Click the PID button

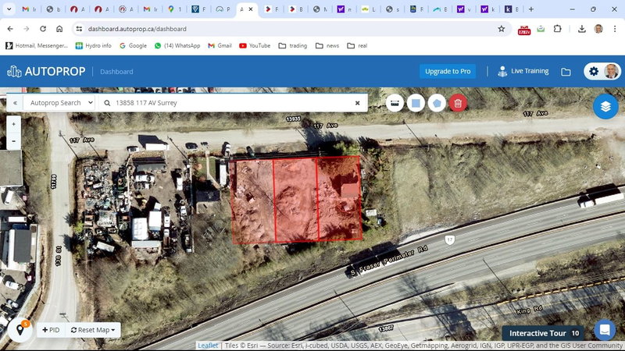[50, 330]
